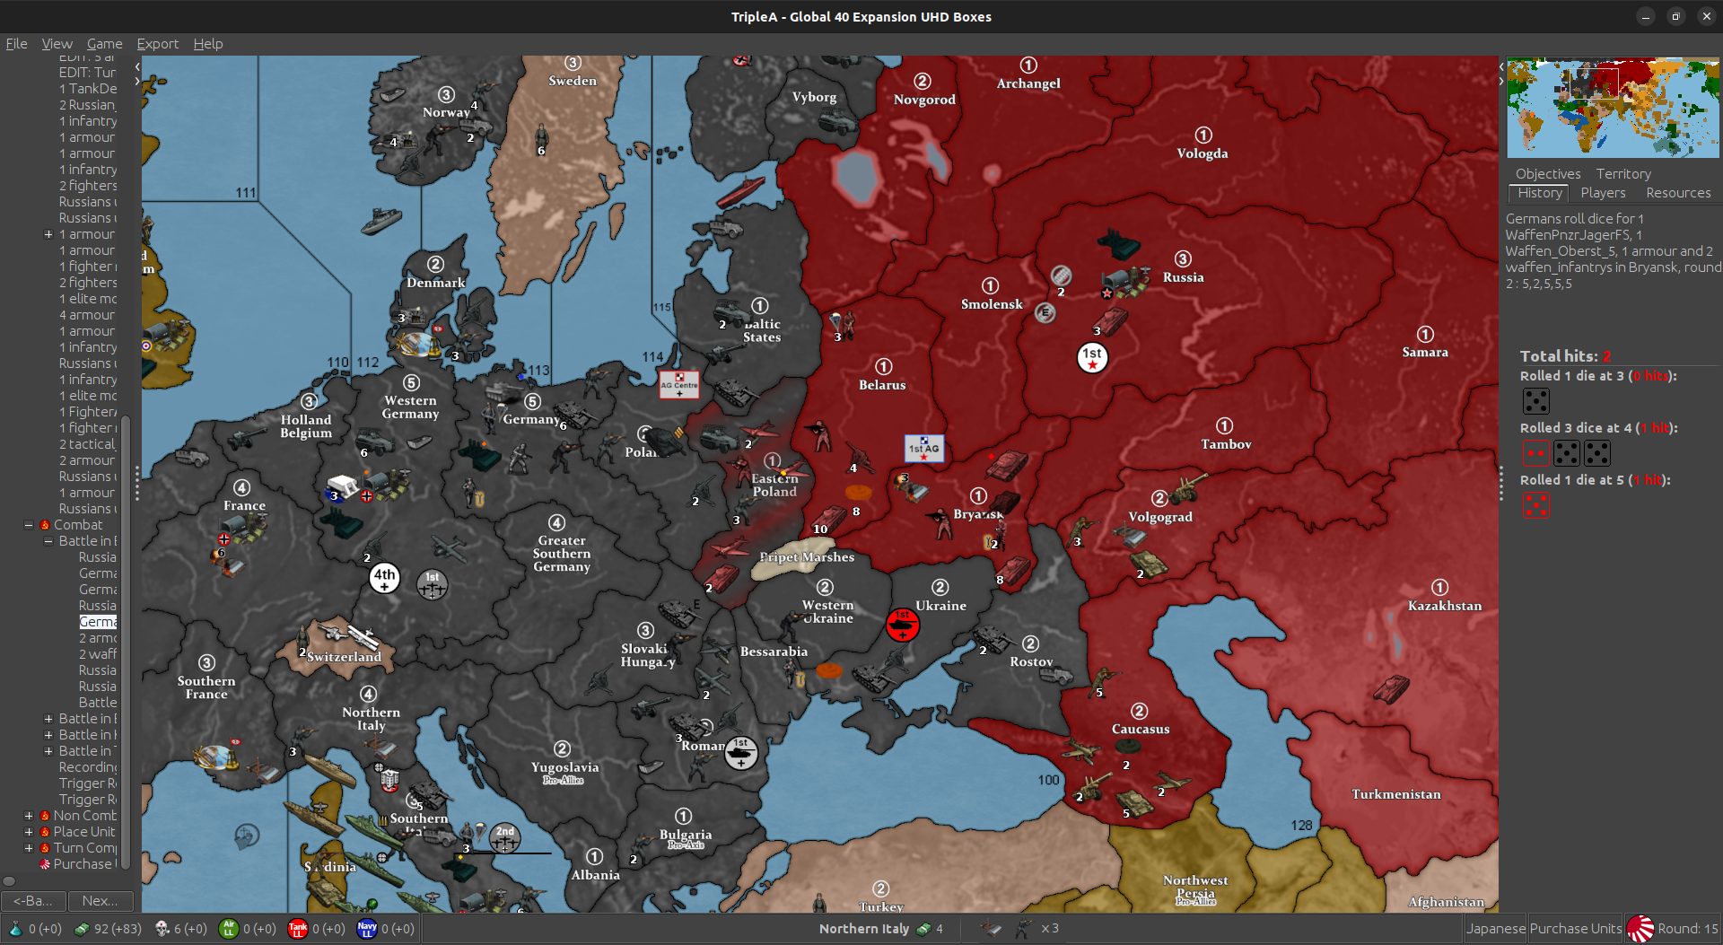Image resolution: width=1723 pixels, height=945 pixels.
Task: Click the AG Centre flag marker
Action: (x=679, y=385)
